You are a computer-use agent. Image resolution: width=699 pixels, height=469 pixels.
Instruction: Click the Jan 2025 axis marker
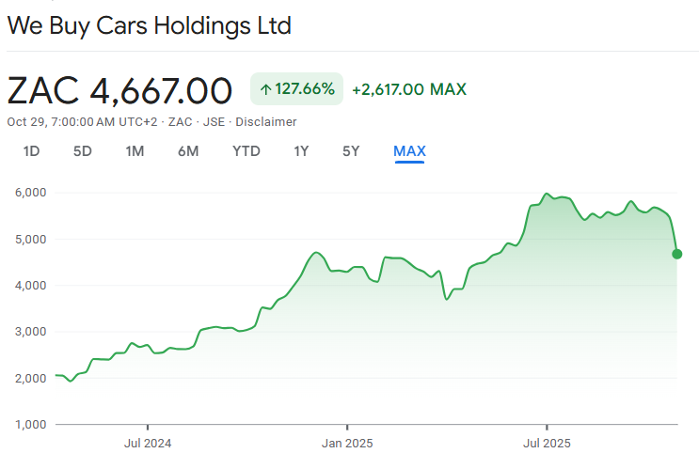click(346, 442)
